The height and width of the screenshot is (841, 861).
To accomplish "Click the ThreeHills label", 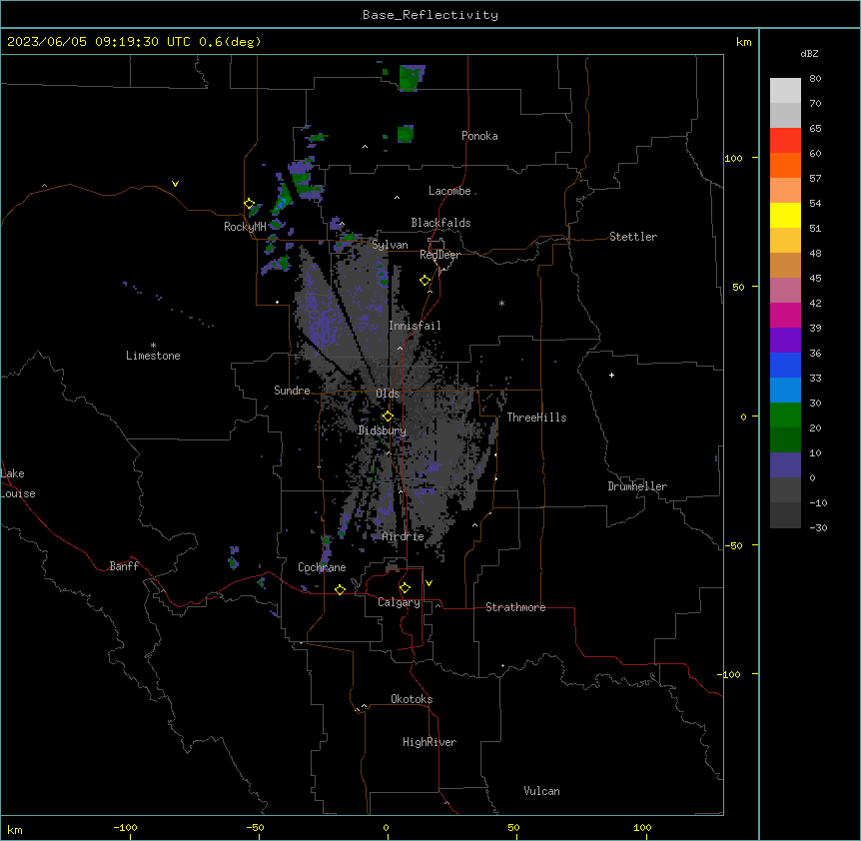I will click(536, 418).
